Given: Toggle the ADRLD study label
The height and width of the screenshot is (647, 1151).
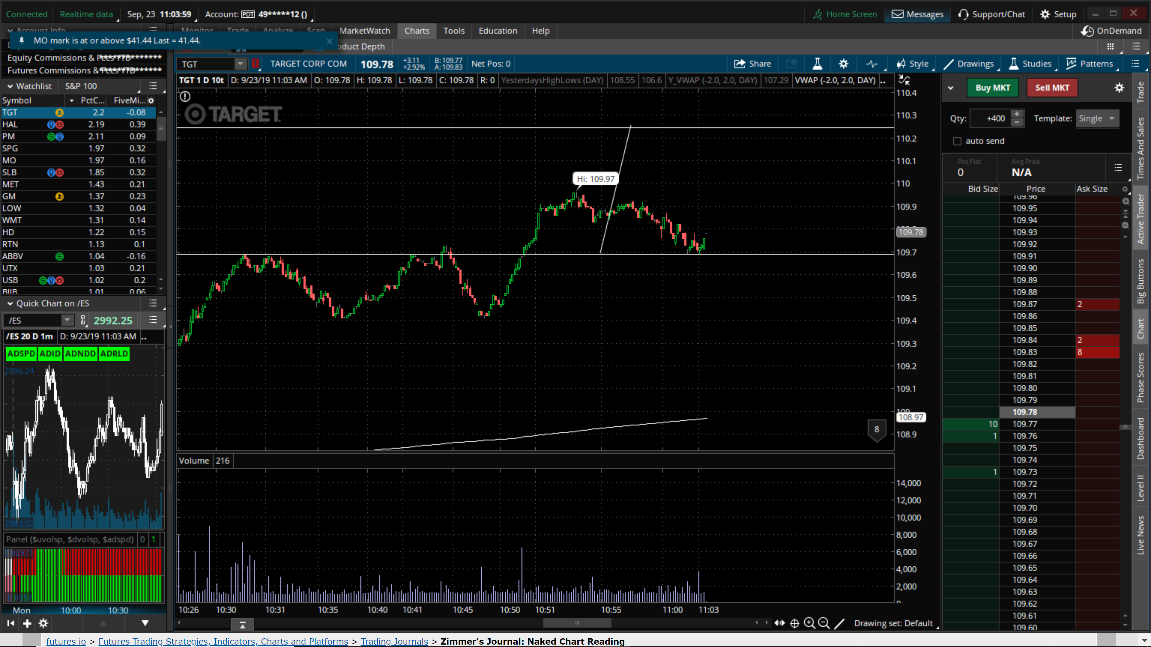Looking at the screenshot, I should [x=115, y=354].
